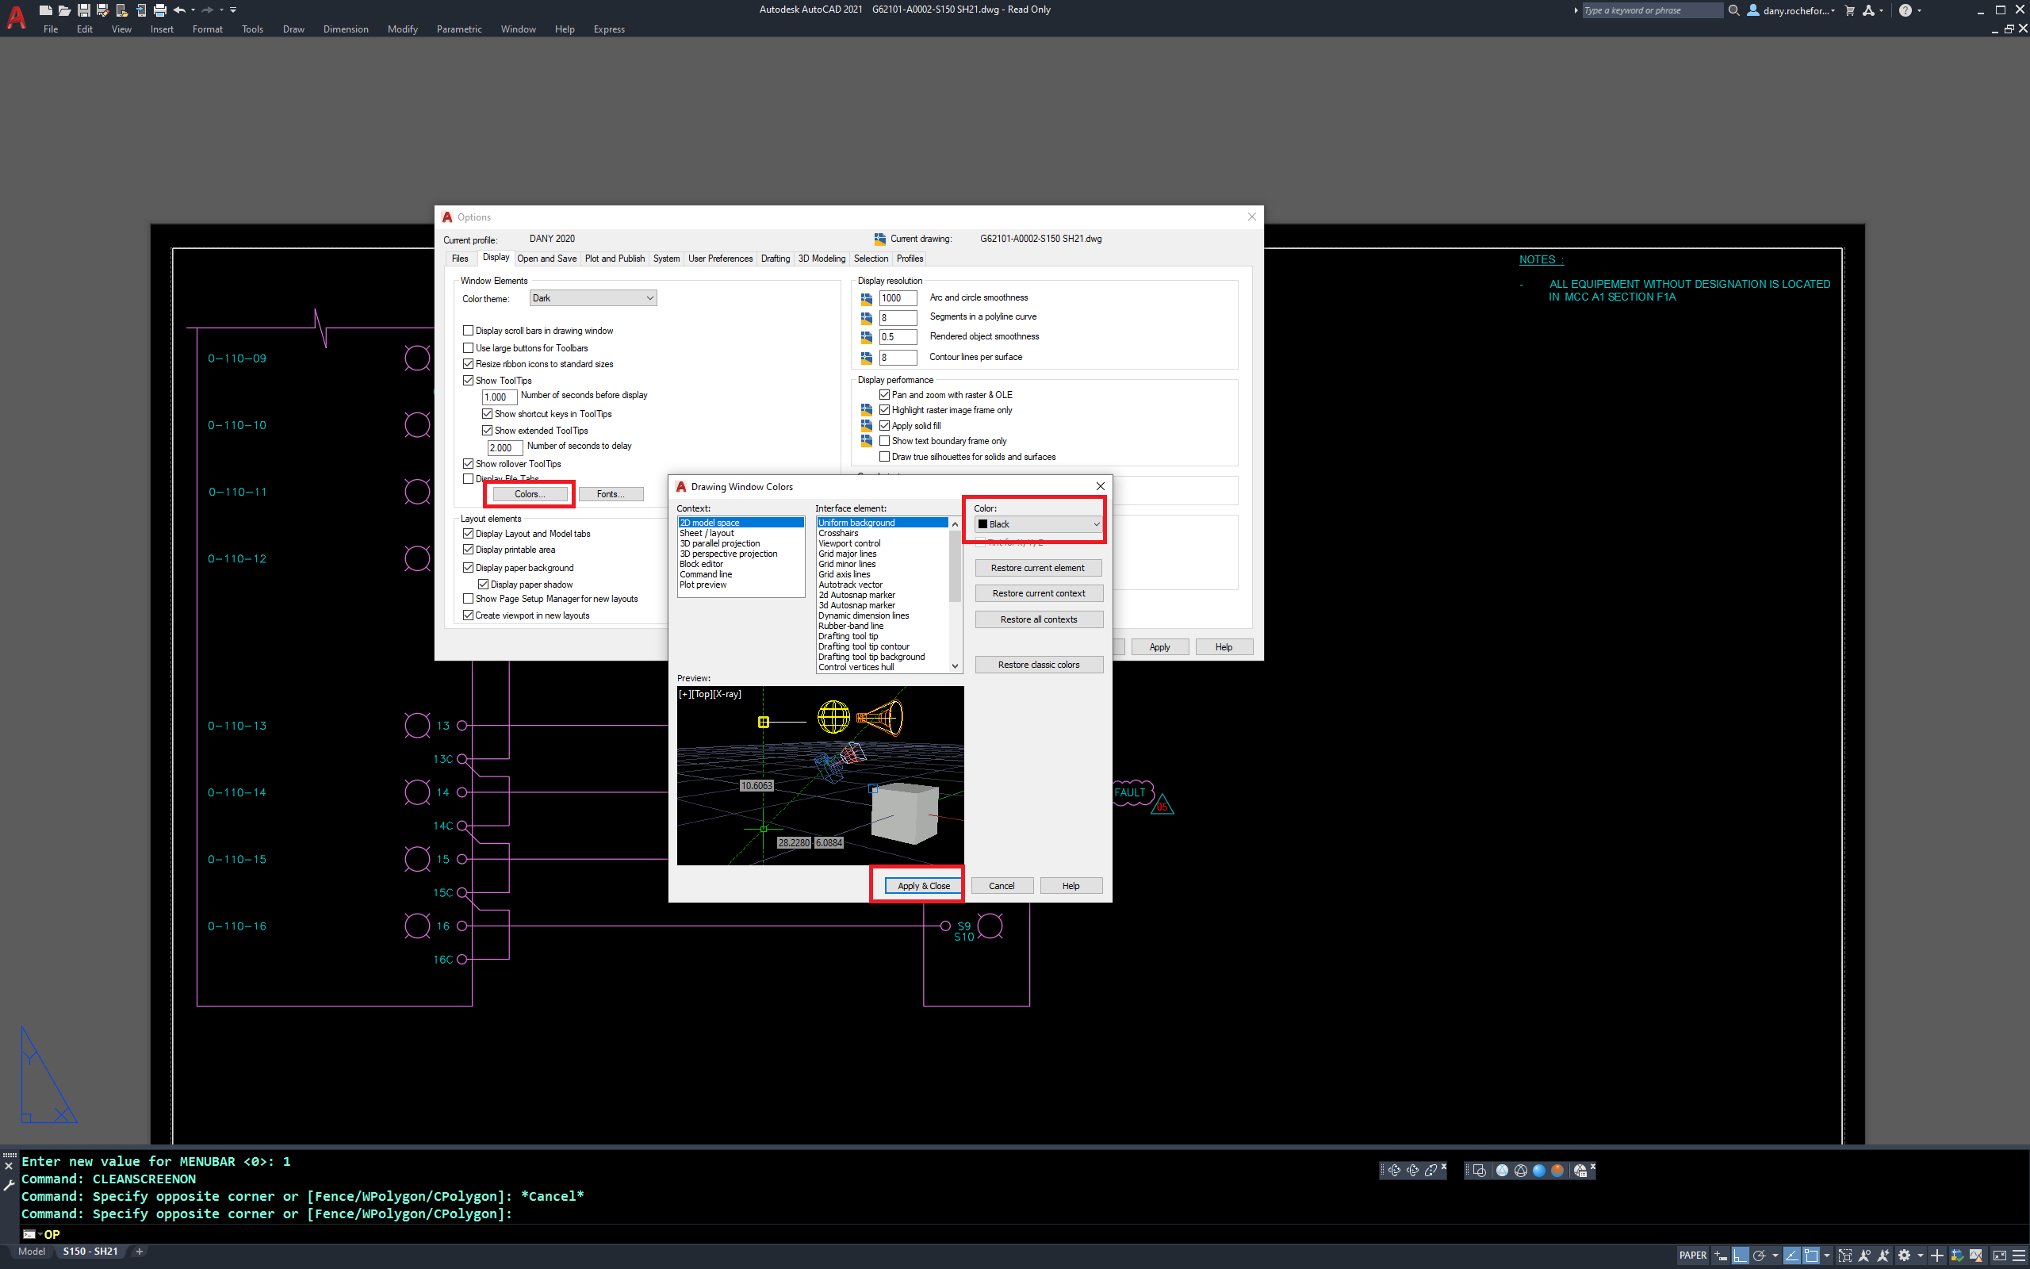Open the status bar customization hamburger icon
2030x1269 pixels.
(2019, 1255)
